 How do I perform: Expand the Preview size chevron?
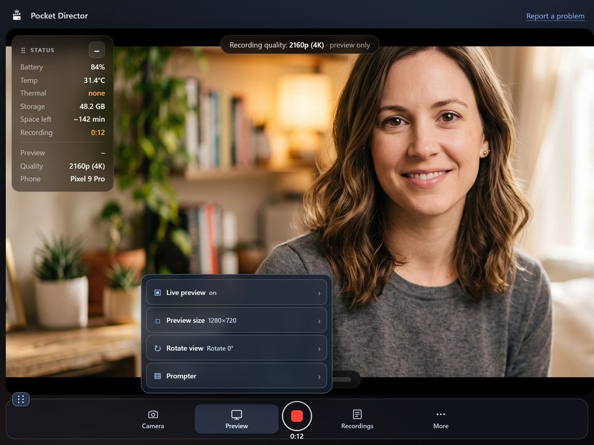click(319, 321)
